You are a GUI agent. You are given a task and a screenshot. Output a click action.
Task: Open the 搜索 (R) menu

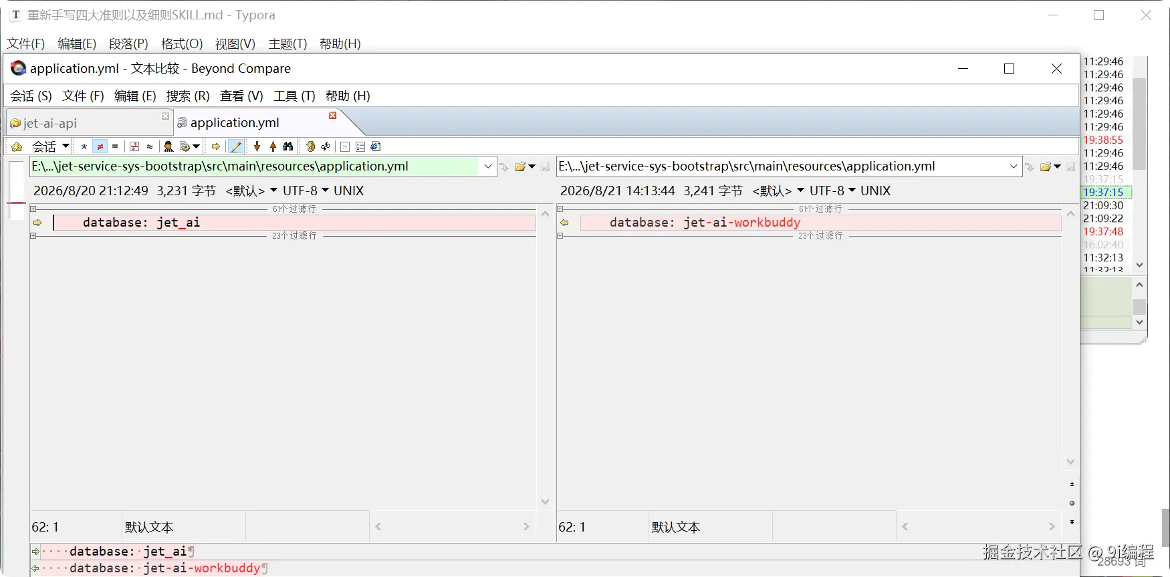188,96
